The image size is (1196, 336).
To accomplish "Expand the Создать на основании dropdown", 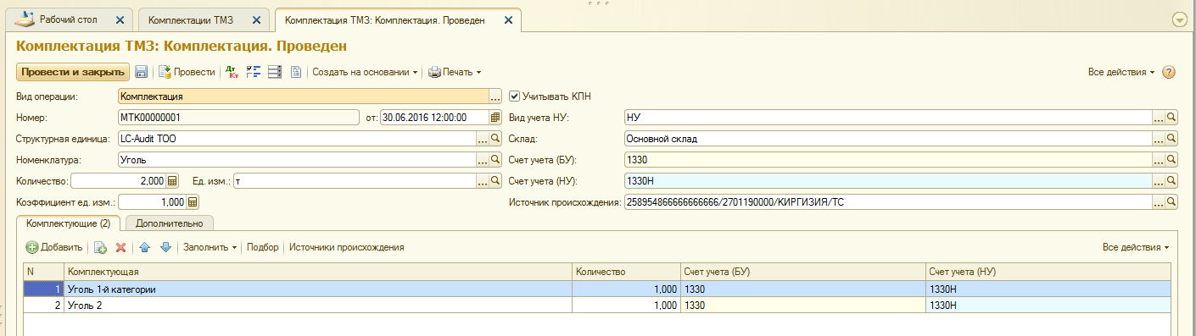I will pos(365,73).
